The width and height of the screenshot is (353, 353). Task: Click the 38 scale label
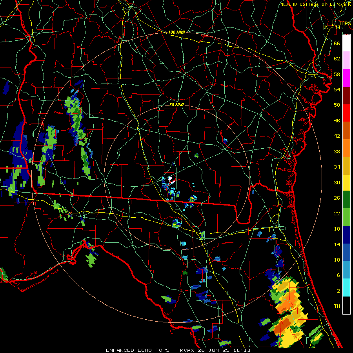pyautogui.click(x=337, y=151)
